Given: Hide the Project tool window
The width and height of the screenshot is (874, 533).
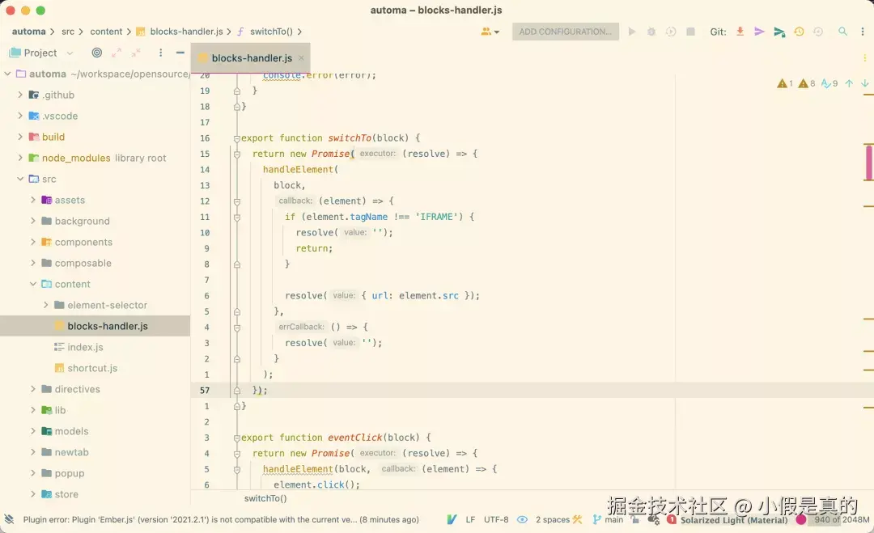Looking at the screenshot, I should (x=180, y=53).
